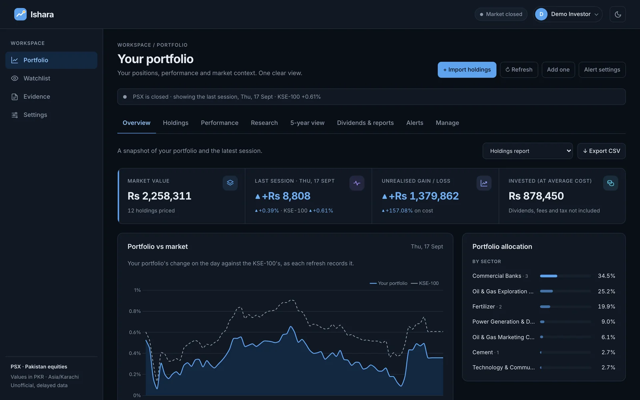Switch to the Manage tab

tap(447, 123)
